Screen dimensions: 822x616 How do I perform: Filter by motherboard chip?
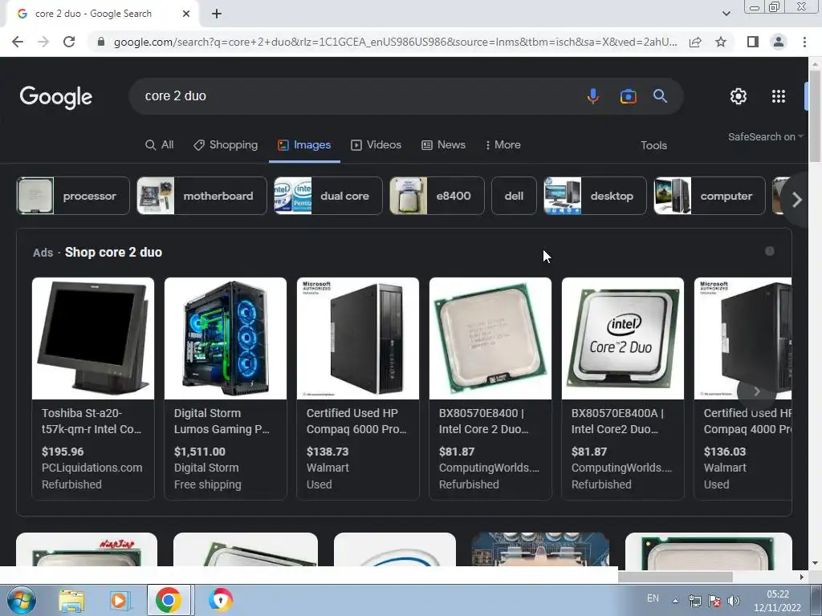(201, 196)
